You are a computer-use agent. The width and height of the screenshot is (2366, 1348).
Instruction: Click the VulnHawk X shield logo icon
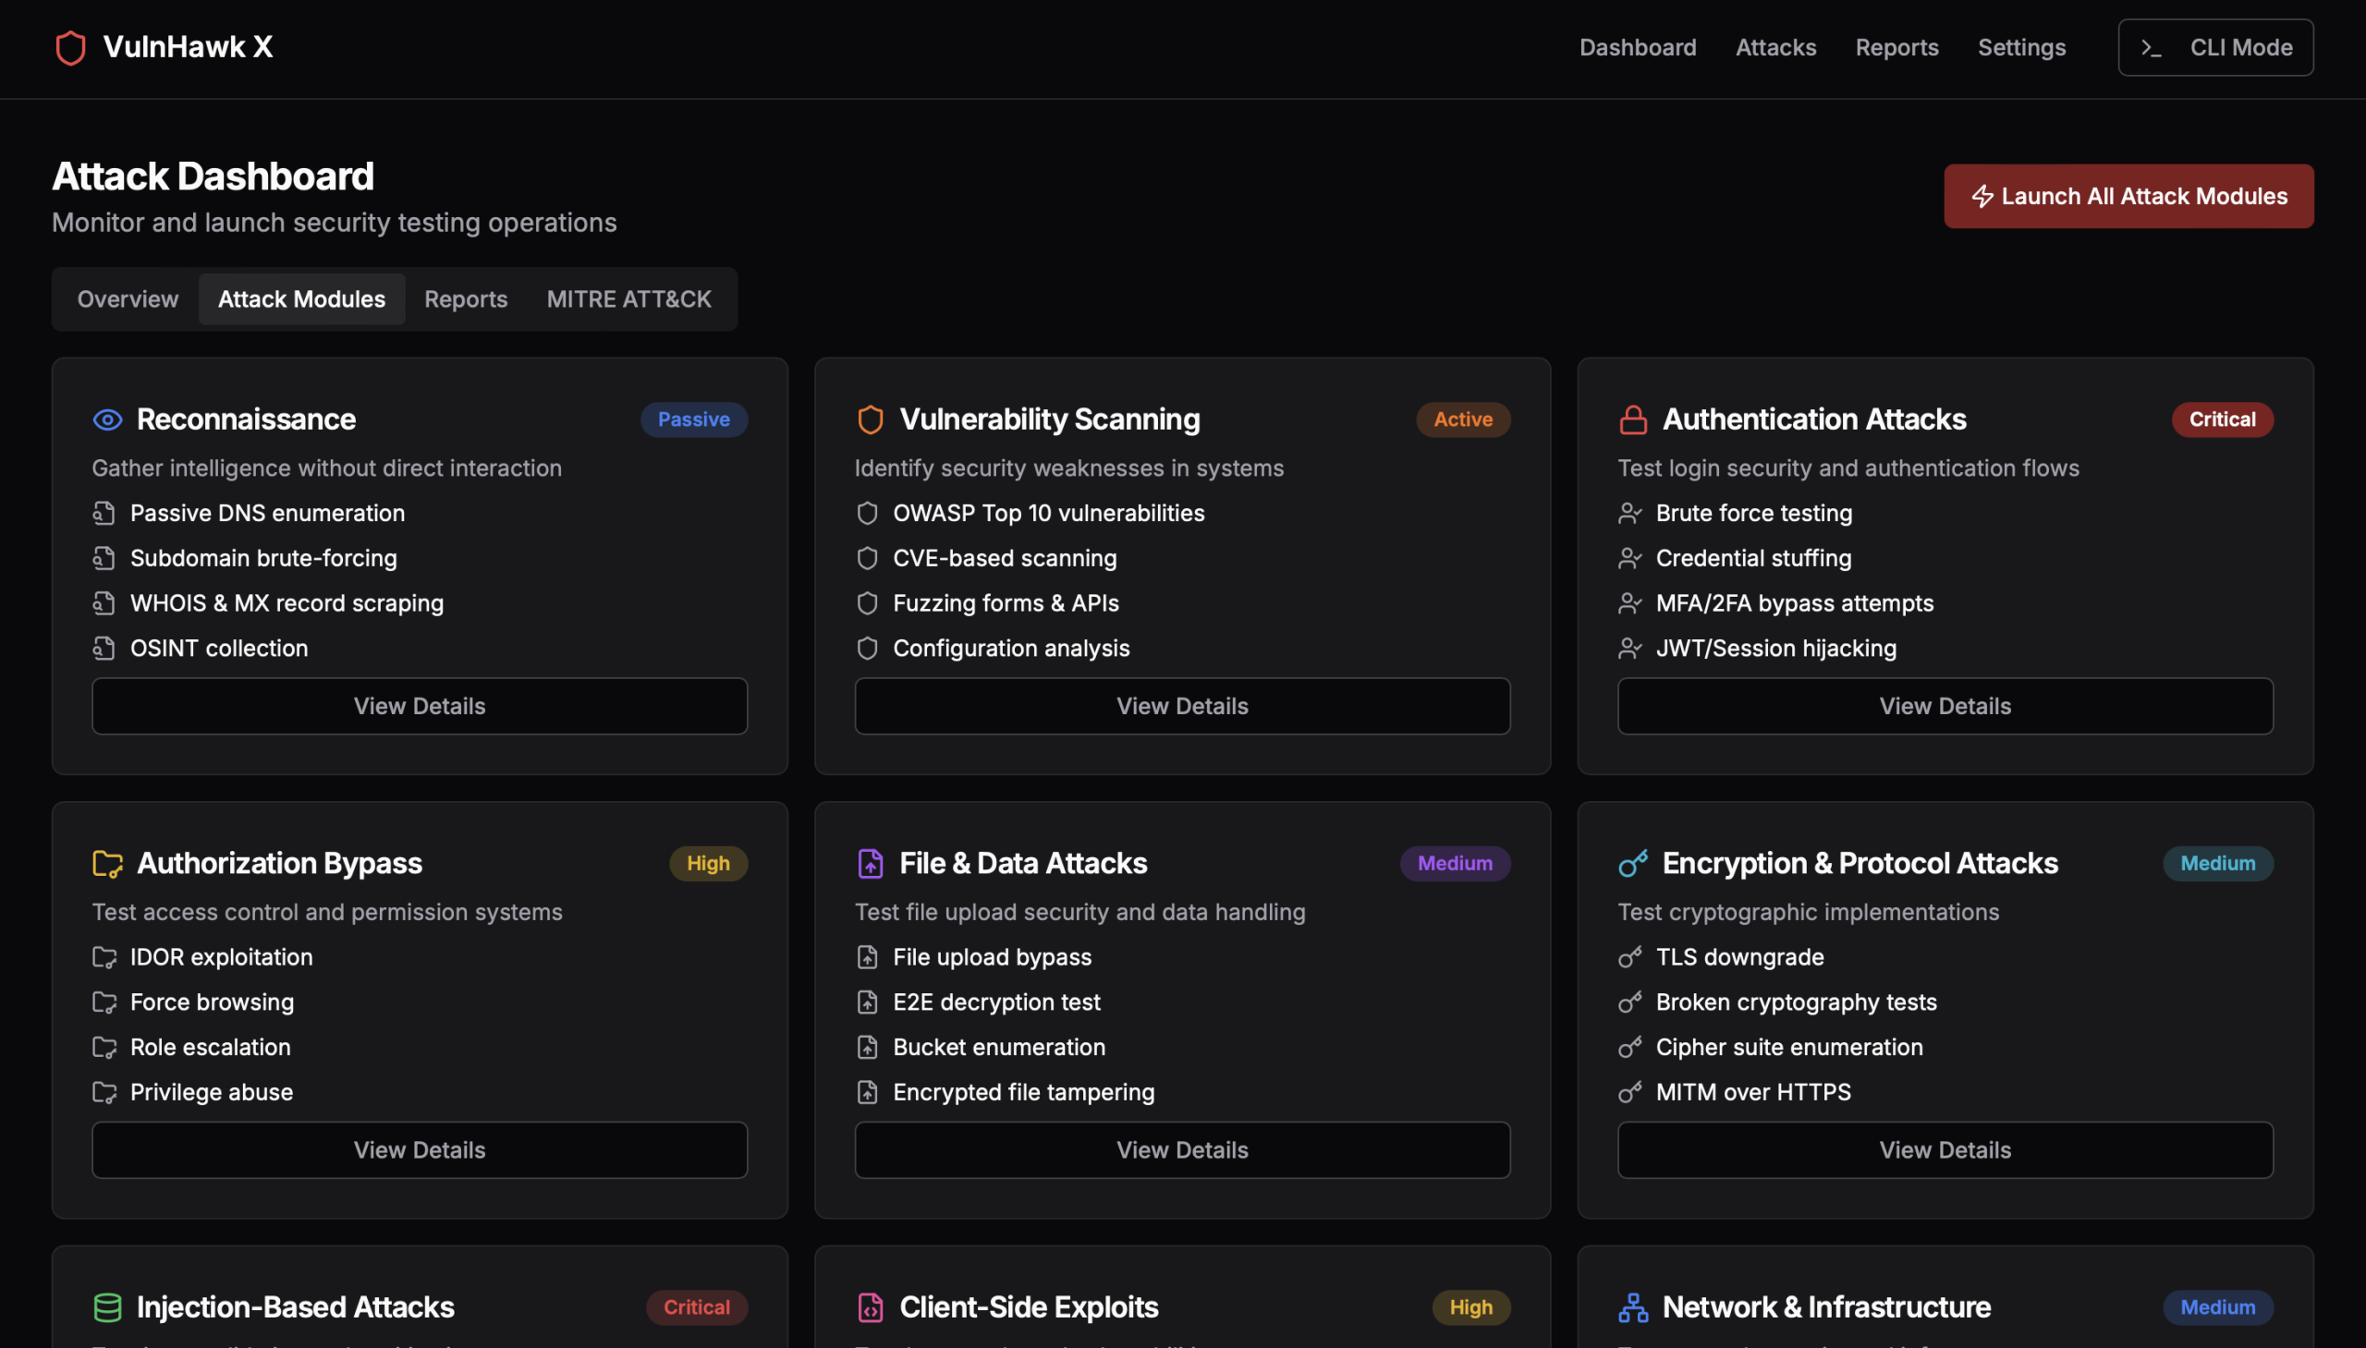pos(70,48)
